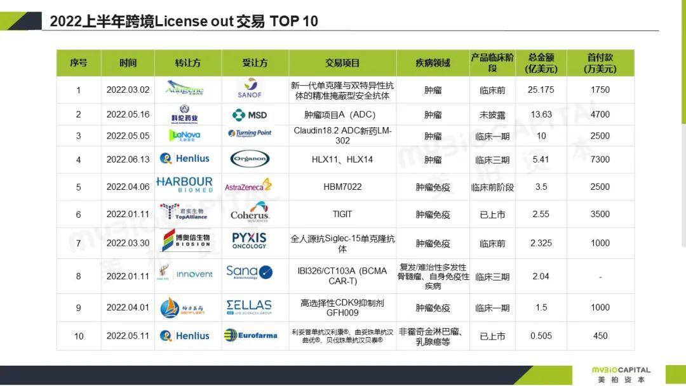Click the 首付款 (万美元) column header
The width and height of the screenshot is (686, 386).
click(600, 63)
